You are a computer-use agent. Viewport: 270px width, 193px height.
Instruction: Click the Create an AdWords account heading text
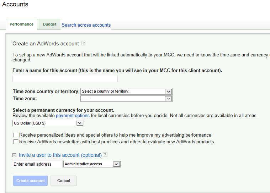tap(46, 44)
